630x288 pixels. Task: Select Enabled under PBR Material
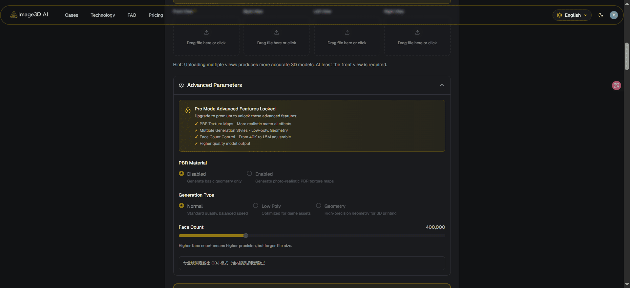click(x=249, y=173)
